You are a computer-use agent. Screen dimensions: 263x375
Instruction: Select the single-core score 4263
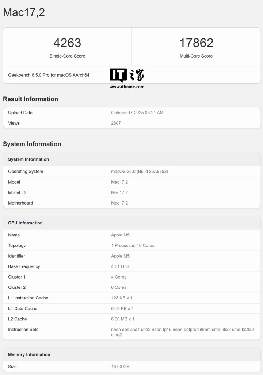[x=67, y=43]
